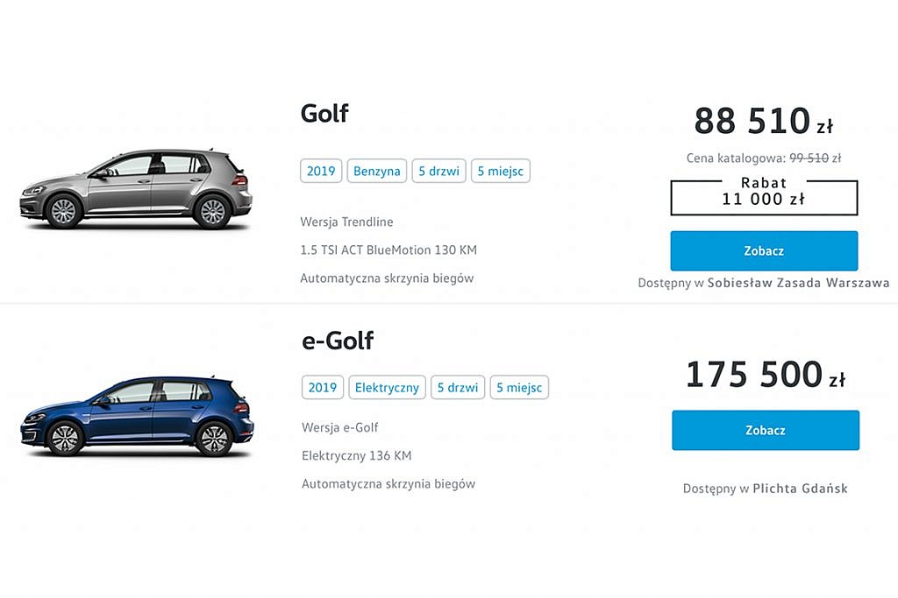Click the 88 510 zł price

click(x=764, y=121)
